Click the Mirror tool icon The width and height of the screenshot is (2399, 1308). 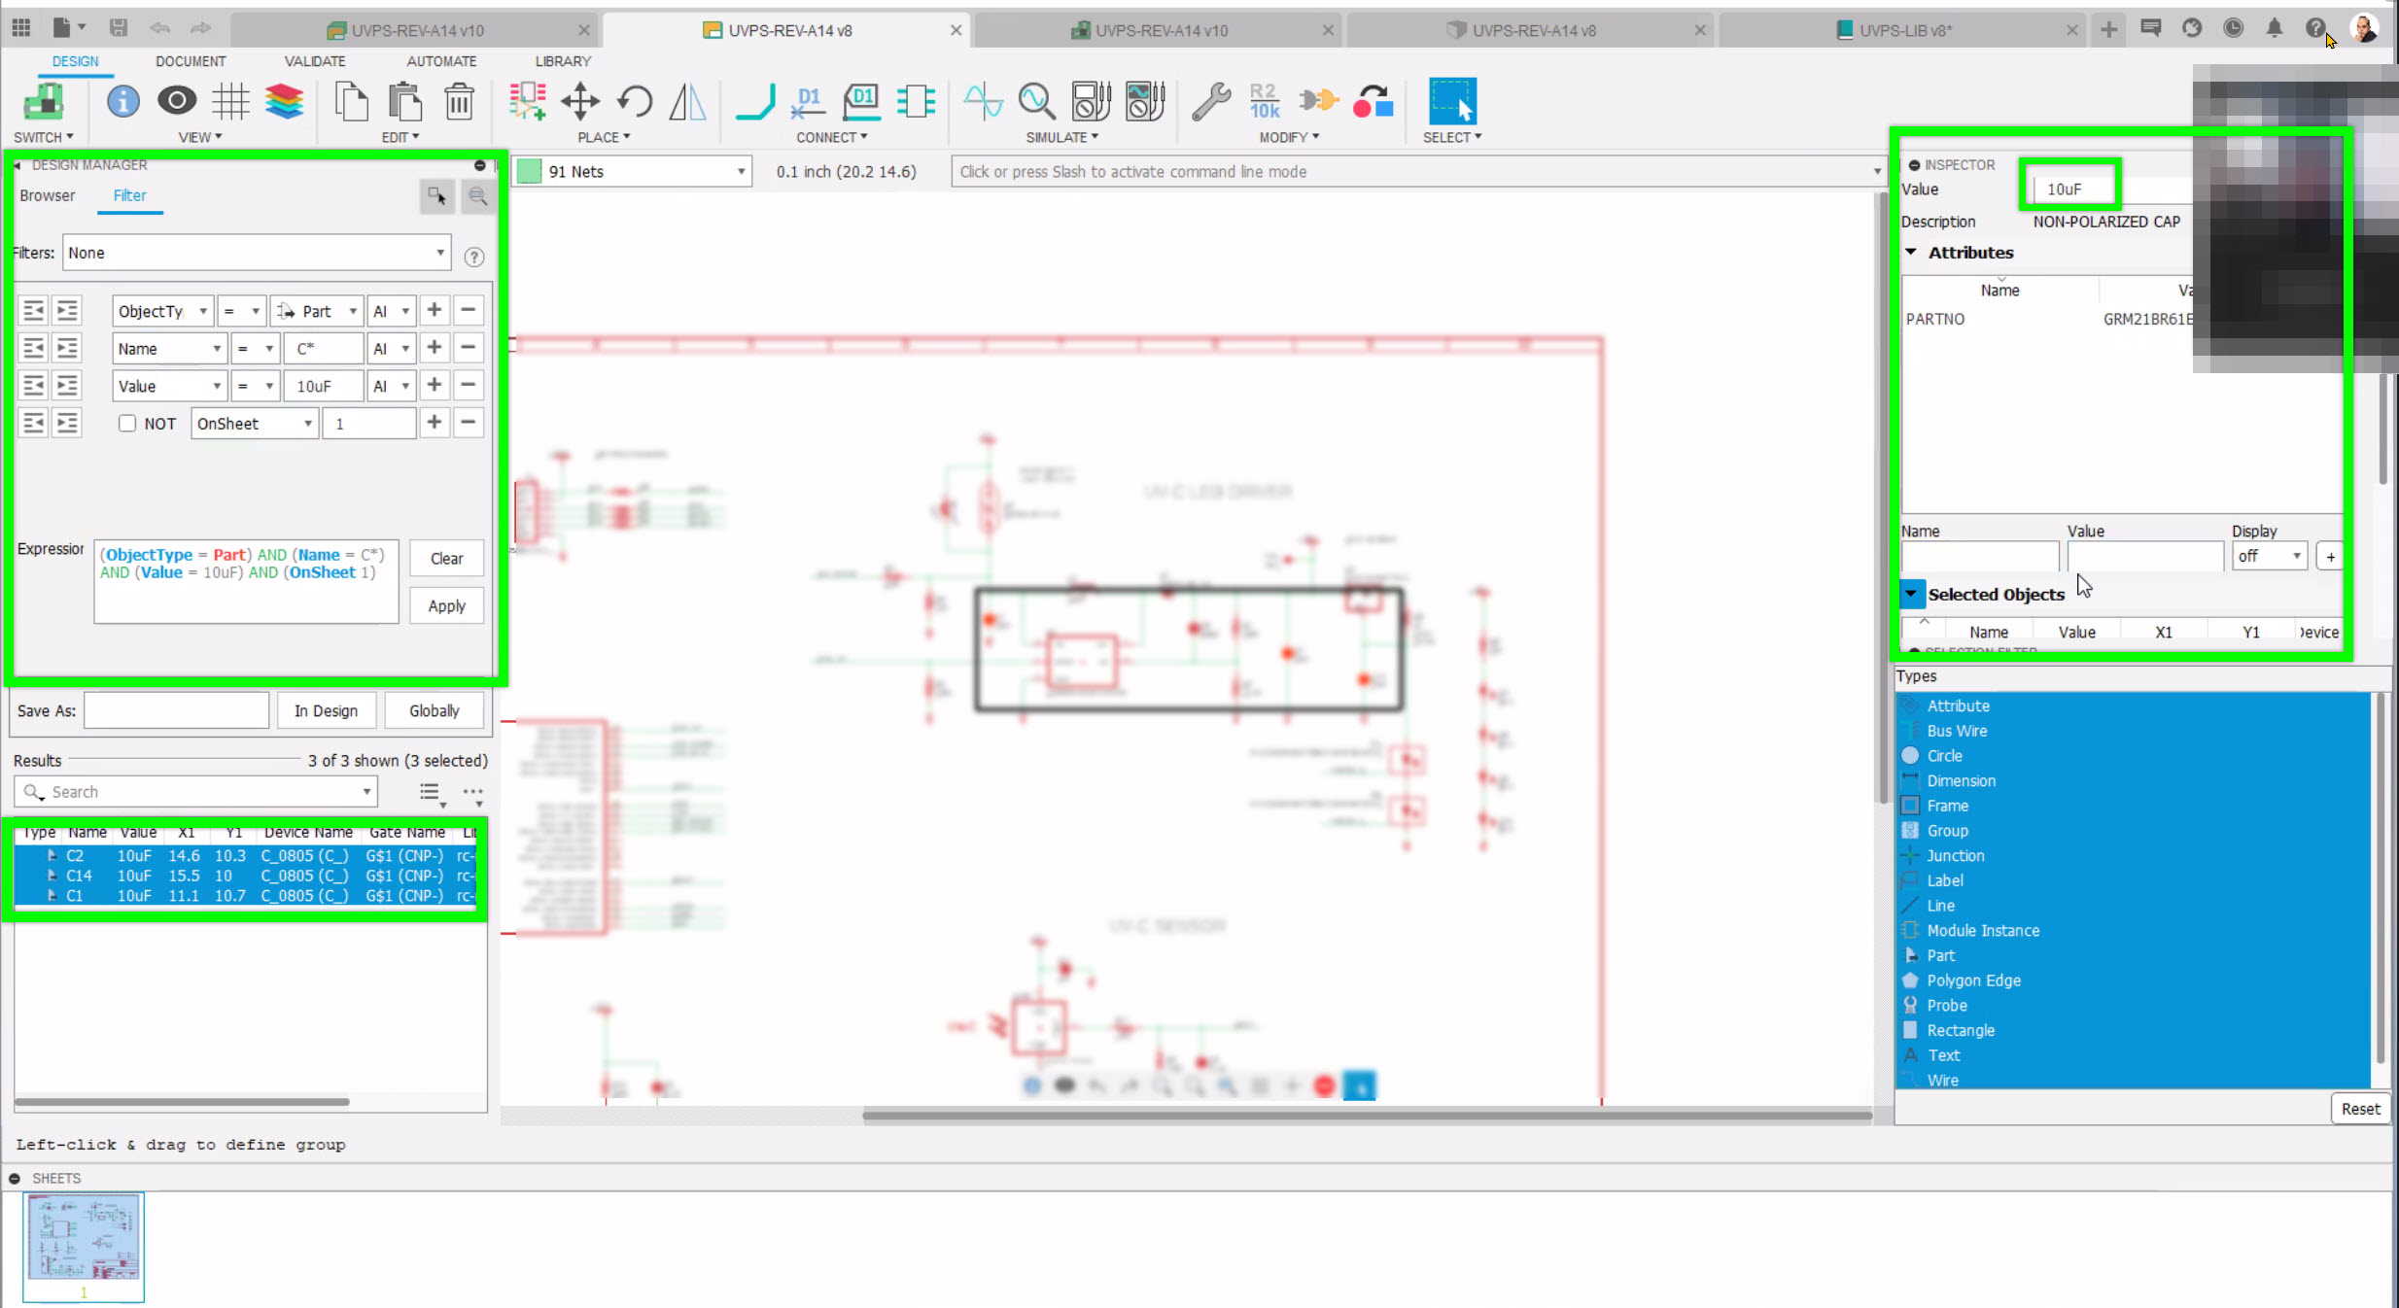687,101
